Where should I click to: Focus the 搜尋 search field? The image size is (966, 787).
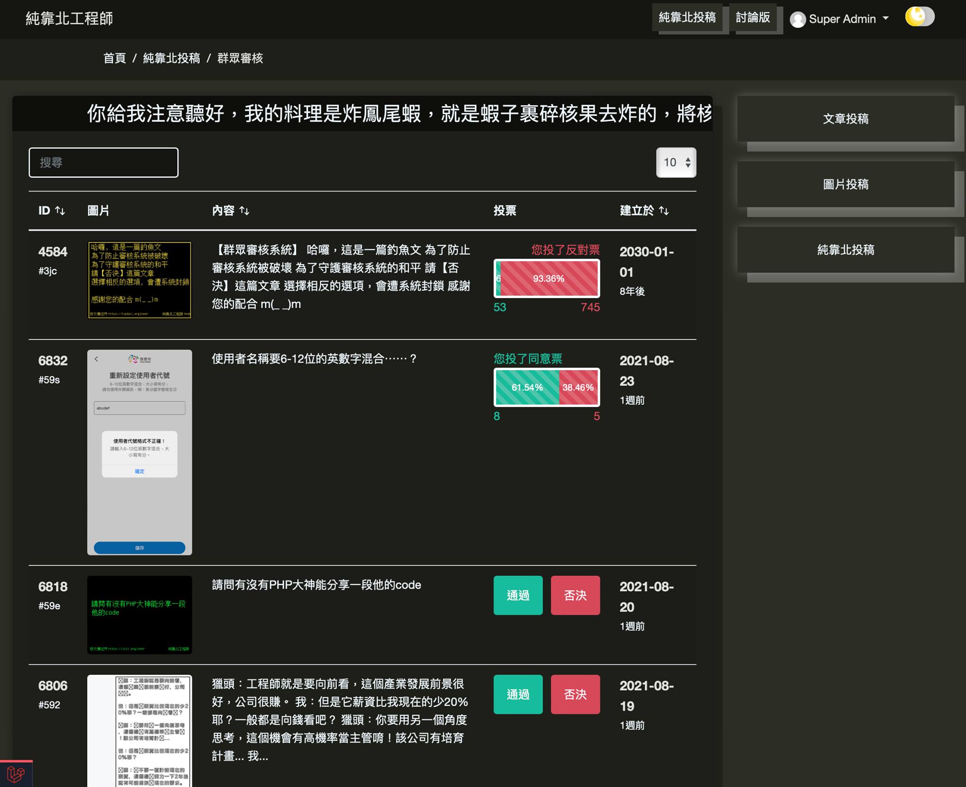click(x=103, y=163)
